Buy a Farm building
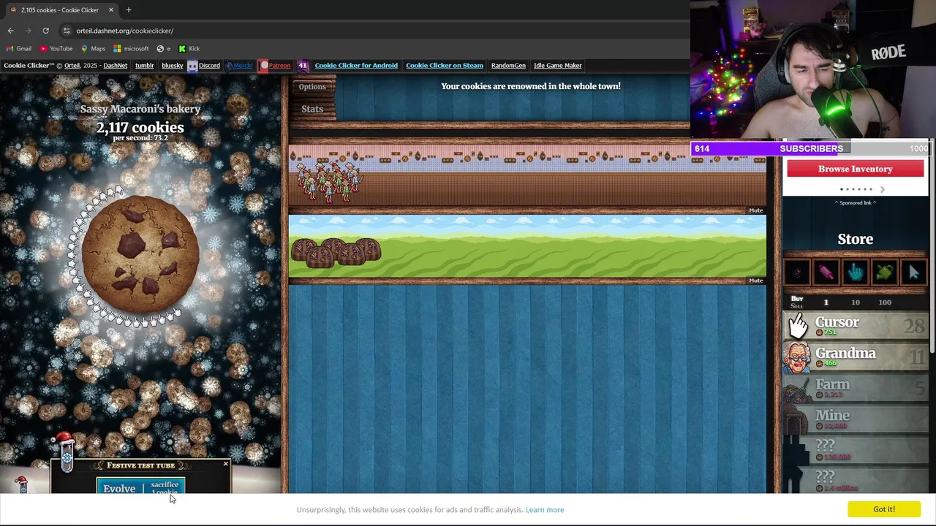Screen dimensions: 936x526 point(856,388)
